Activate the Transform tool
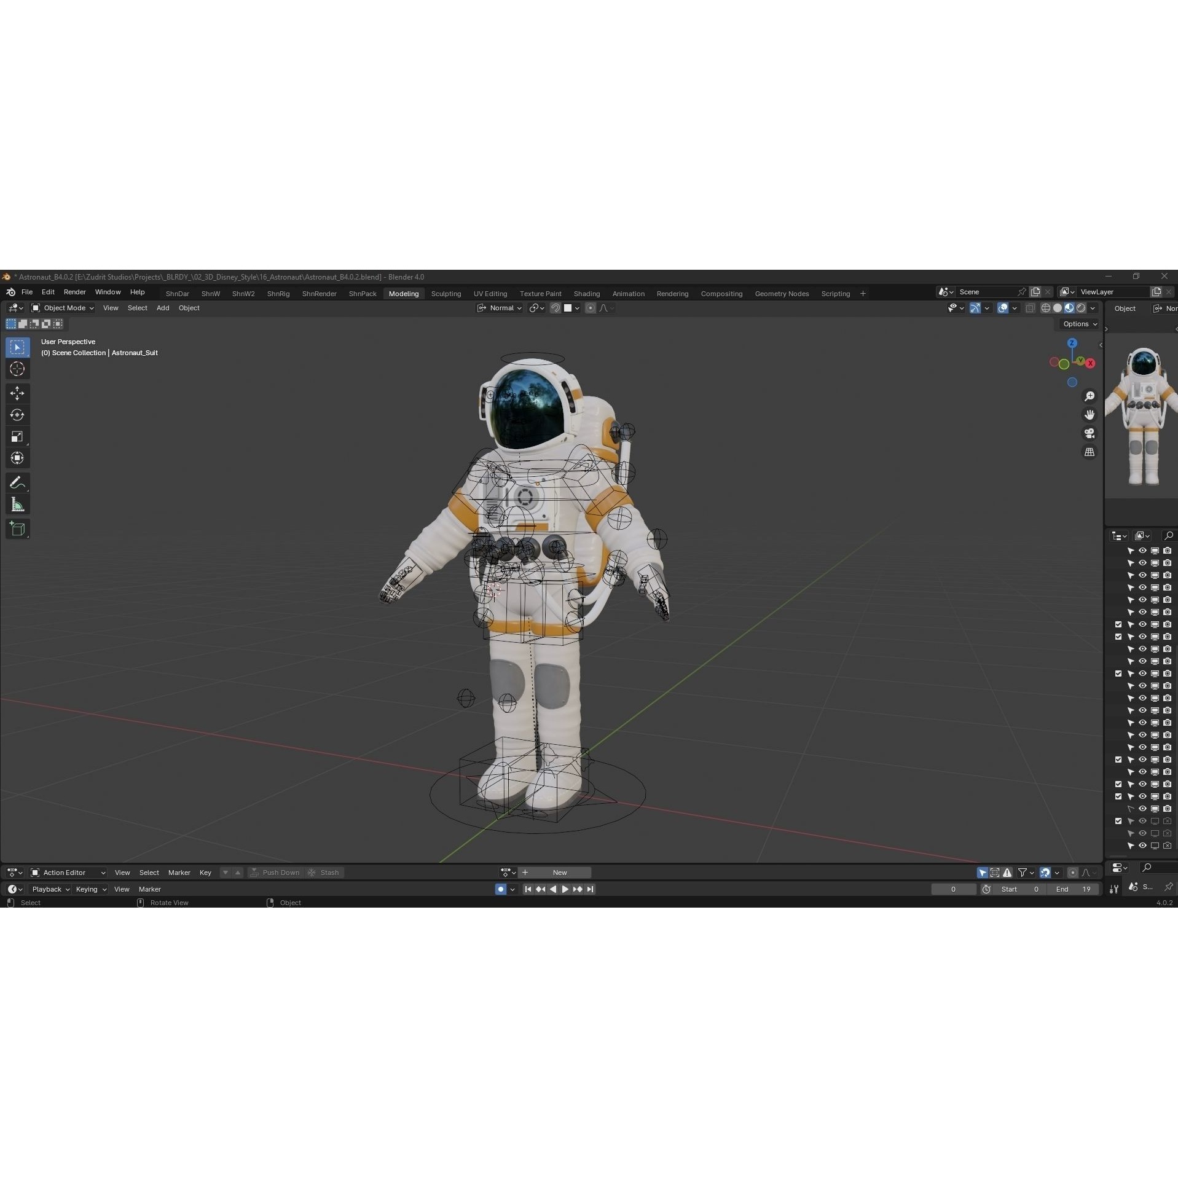Image resolution: width=1178 pixels, height=1178 pixels. coord(17,458)
